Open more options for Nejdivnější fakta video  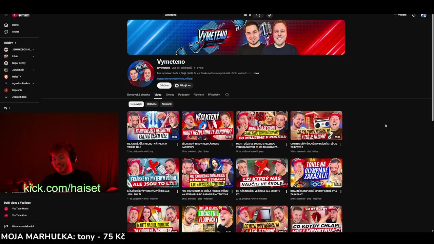coord(177,144)
